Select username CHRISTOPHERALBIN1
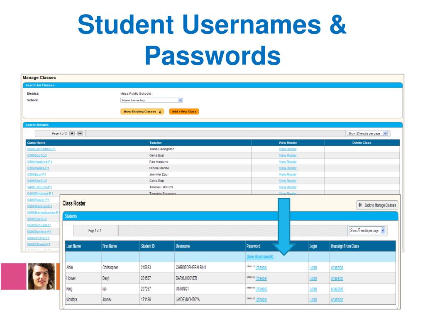The width and height of the screenshot is (425, 319). pyautogui.click(x=191, y=267)
